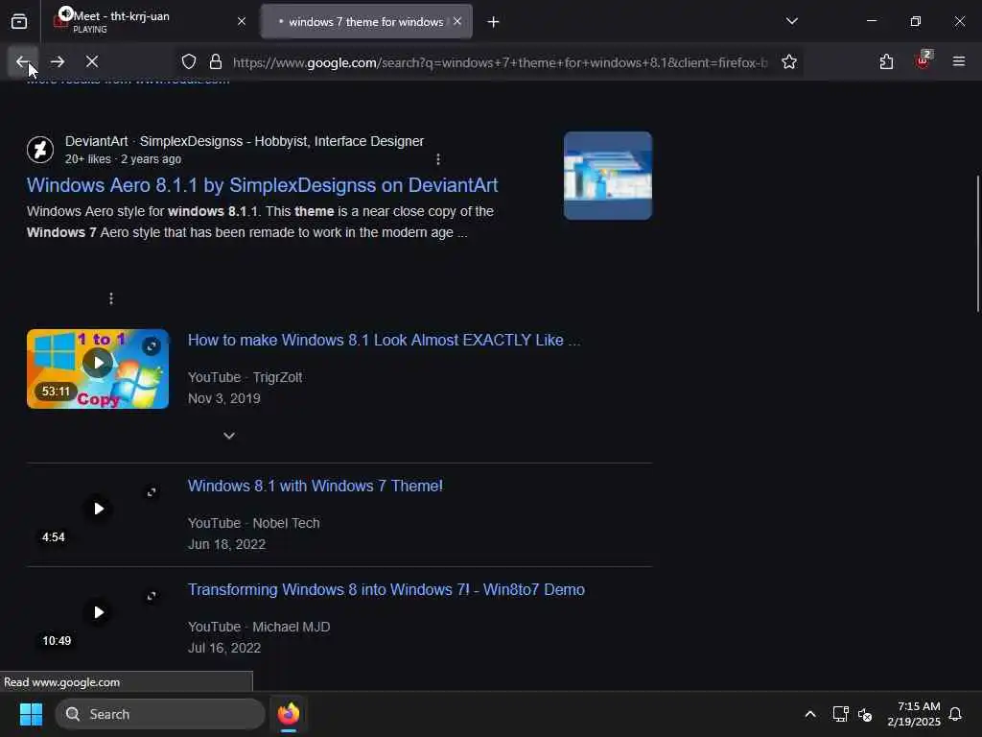Go back using the browser back arrow
The height and width of the screenshot is (737, 982).
point(23,61)
